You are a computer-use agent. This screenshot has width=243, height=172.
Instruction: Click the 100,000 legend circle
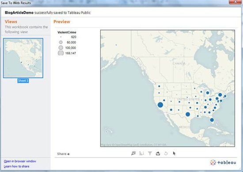pyautogui.click(x=61, y=48)
